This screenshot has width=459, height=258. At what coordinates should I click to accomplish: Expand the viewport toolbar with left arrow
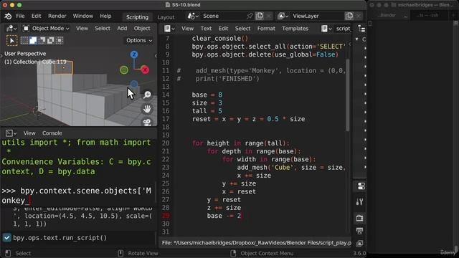coord(1,55)
